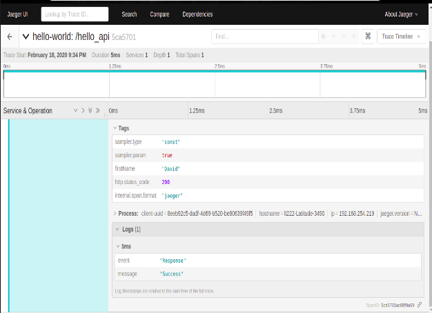Click the ip = 192.168.254.219 value
Image resolution: width=432 pixels, height=313 pixels.
tap(353, 213)
